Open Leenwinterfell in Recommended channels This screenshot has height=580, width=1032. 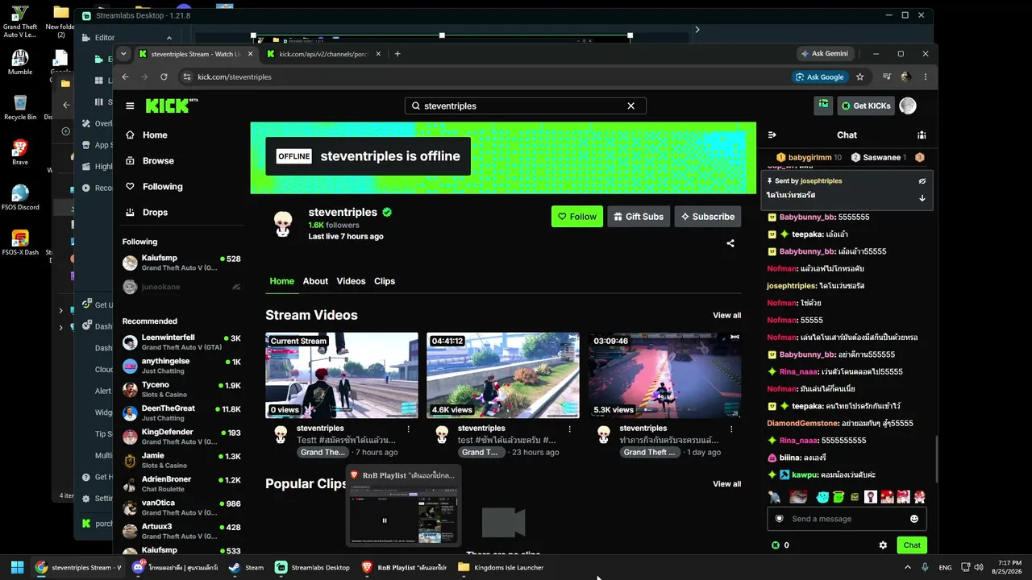click(x=181, y=342)
